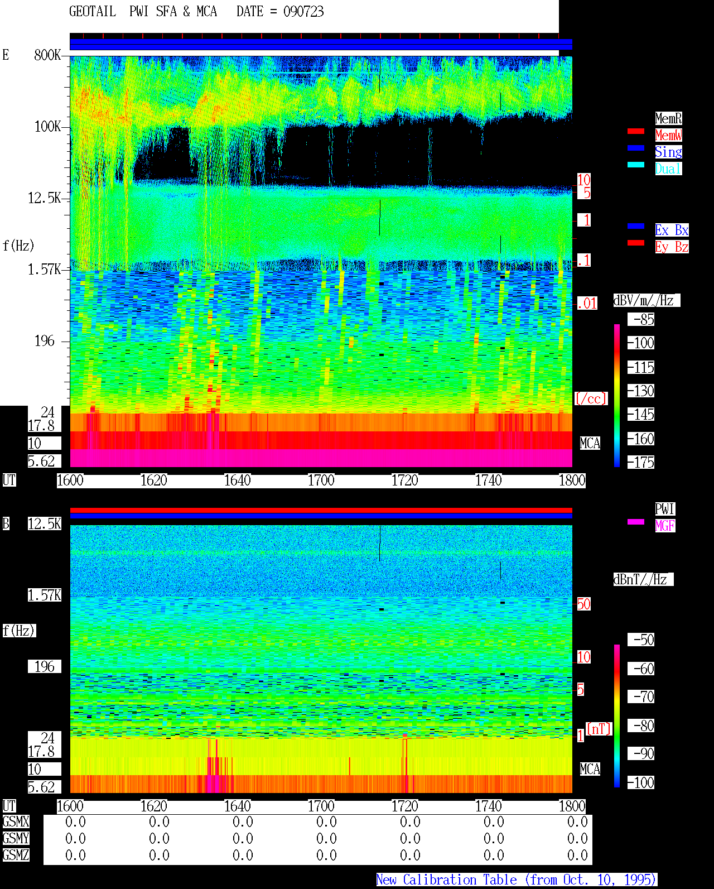Click the 1740 tick on upper UT axis
Image resolution: width=714 pixels, height=889 pixels.
point(488,480)
